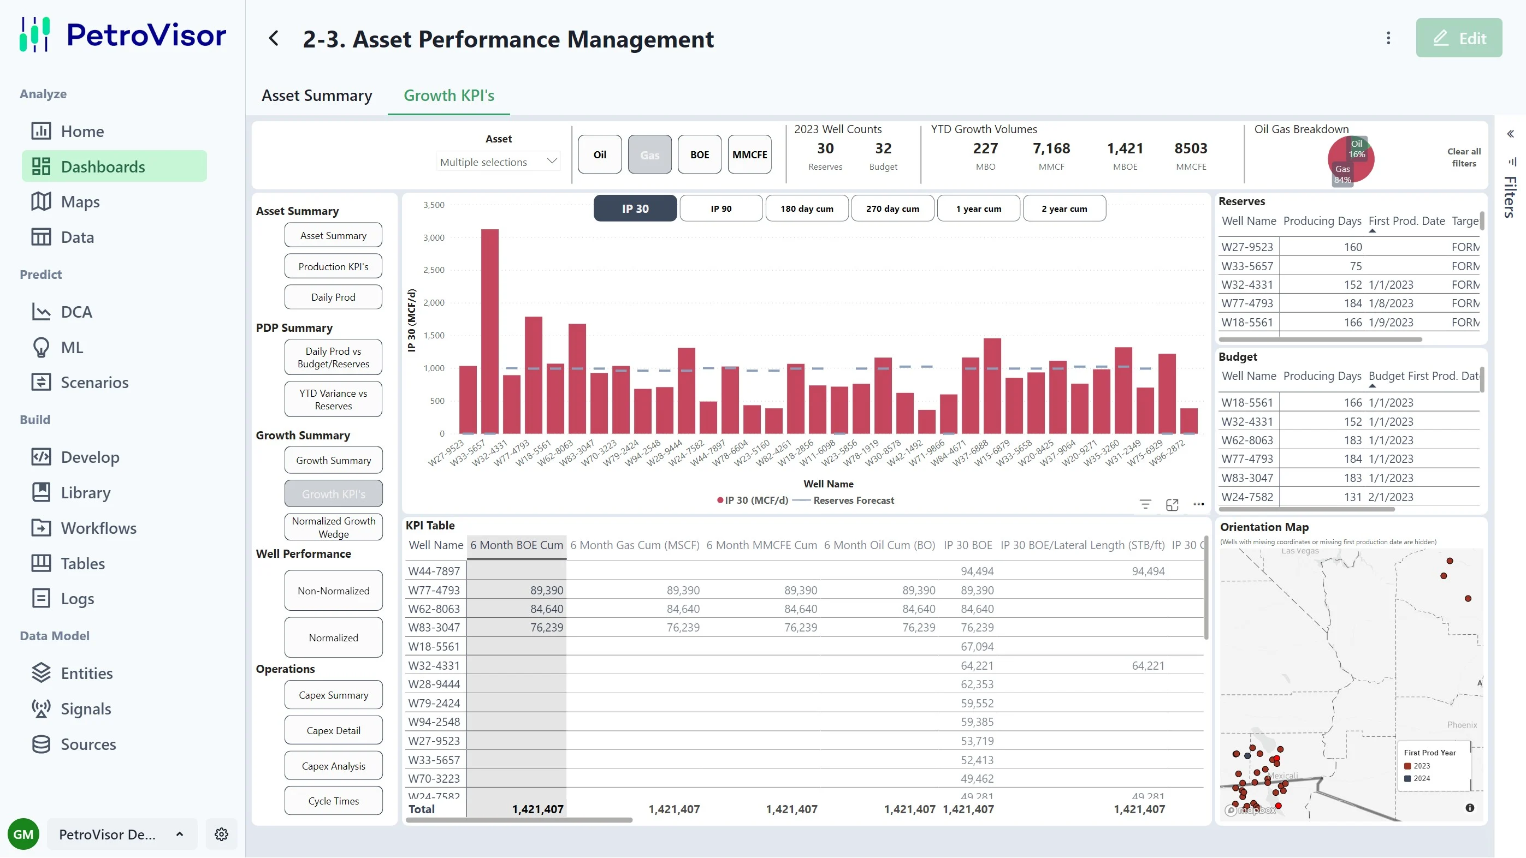The image size is (1526, 858).
Task: Expand the PetroVisor workspace selector
Action: click(x=121, y=835)
